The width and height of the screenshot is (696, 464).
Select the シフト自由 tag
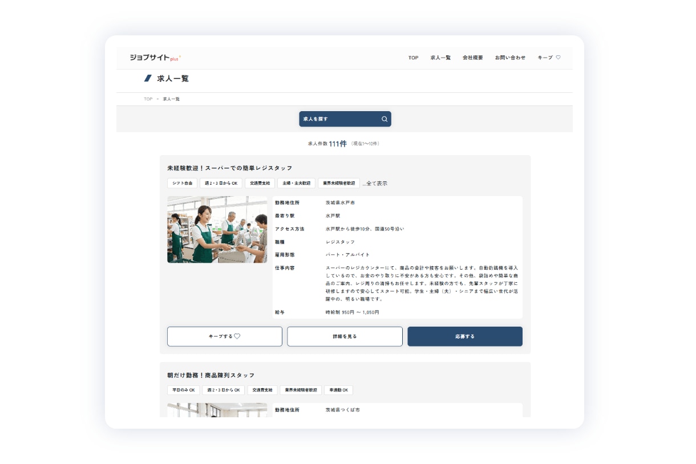tap(182, 184)
